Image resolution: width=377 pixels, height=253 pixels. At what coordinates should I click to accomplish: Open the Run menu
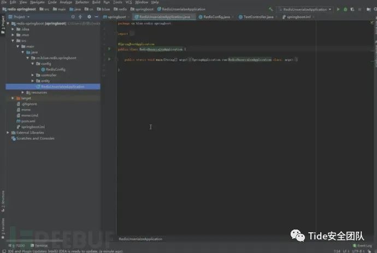[107, 2]
